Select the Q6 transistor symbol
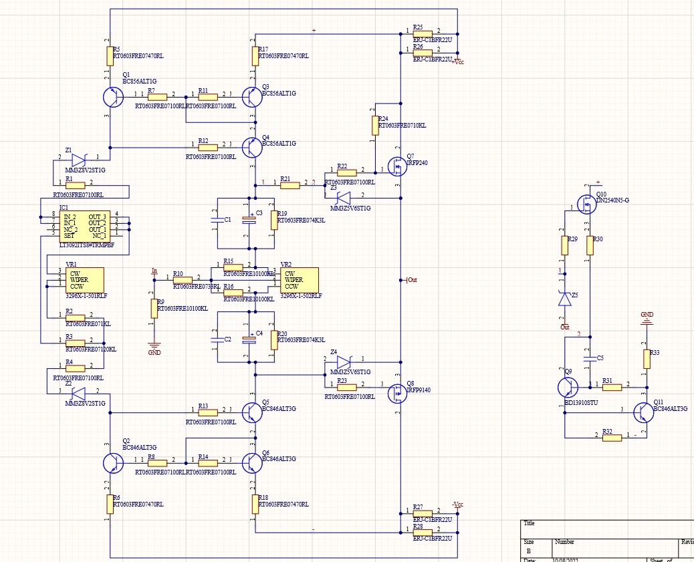This screenshot has height=562, width=694. click(252, 463)
